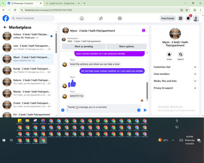Open Windows Start menu

[x=4, y=140]
